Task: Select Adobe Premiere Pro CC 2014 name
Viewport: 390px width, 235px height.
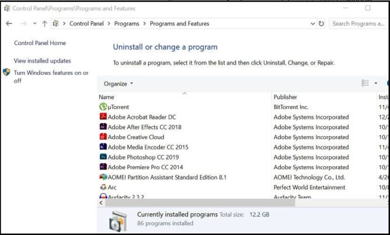Action: coord(145,167)
